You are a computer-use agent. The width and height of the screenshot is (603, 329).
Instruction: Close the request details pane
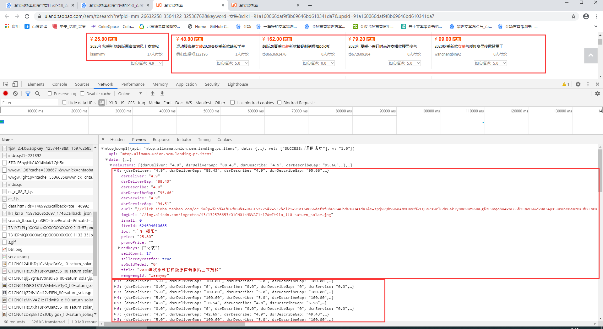click(x=103, y=139)
